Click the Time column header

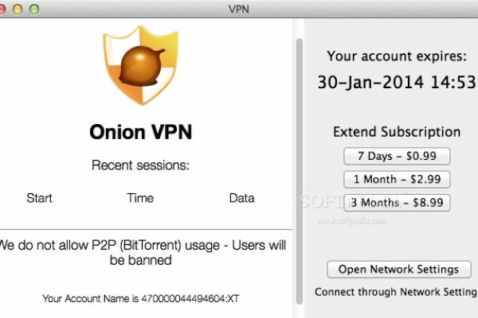pos(140,198)
